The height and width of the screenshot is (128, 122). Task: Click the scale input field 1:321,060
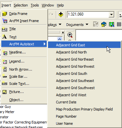click(x=88, y=14)
